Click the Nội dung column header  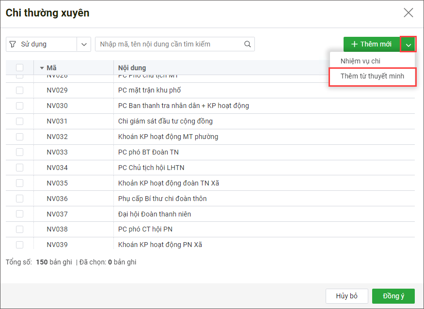[x=132, y=68]
